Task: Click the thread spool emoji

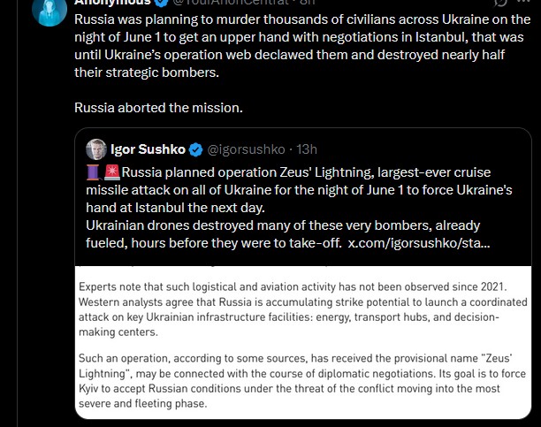Action: click(93, 172)
